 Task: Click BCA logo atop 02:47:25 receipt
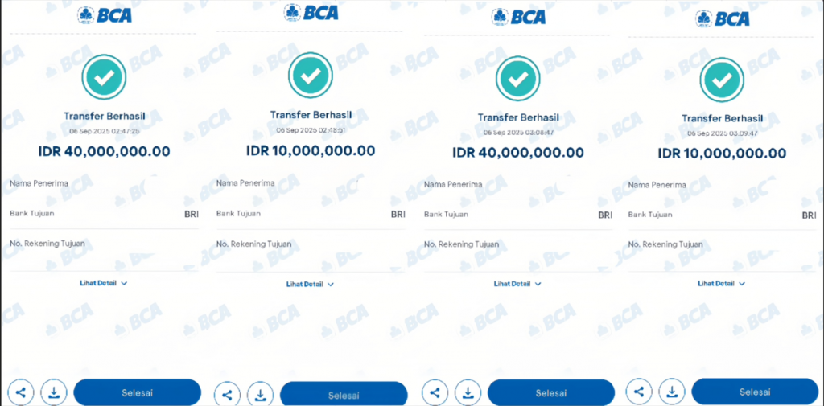click(x=105, y=14)
